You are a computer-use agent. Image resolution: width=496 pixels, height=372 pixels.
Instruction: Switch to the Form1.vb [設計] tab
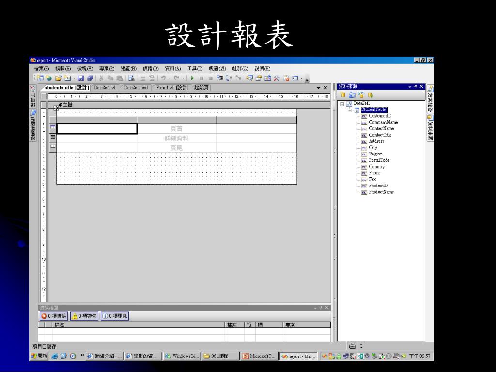pyautogui.click(x=172, y=88)
